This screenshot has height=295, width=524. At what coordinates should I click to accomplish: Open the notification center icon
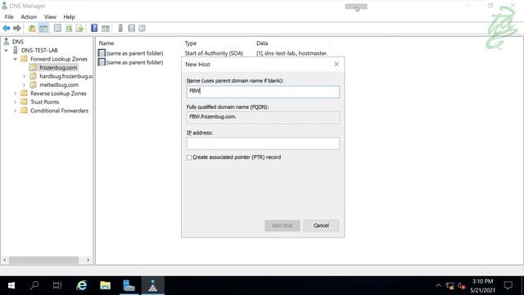pos(508,285)
